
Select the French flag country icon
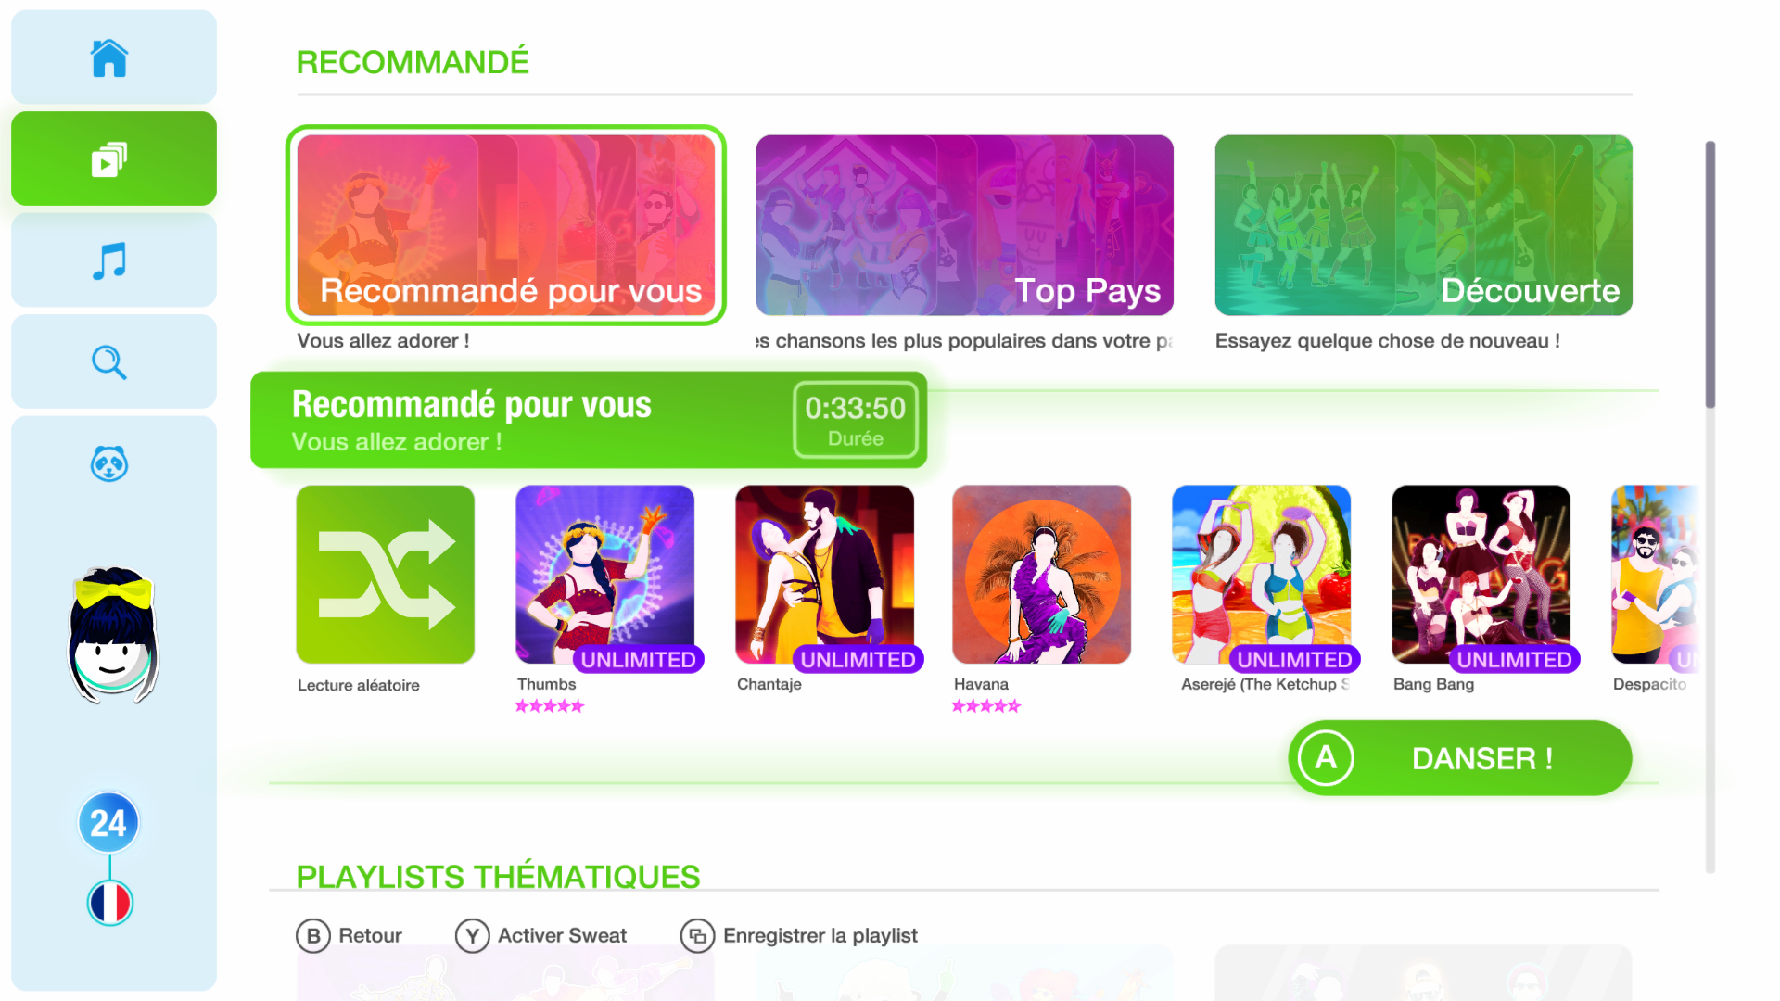[110, 903]
